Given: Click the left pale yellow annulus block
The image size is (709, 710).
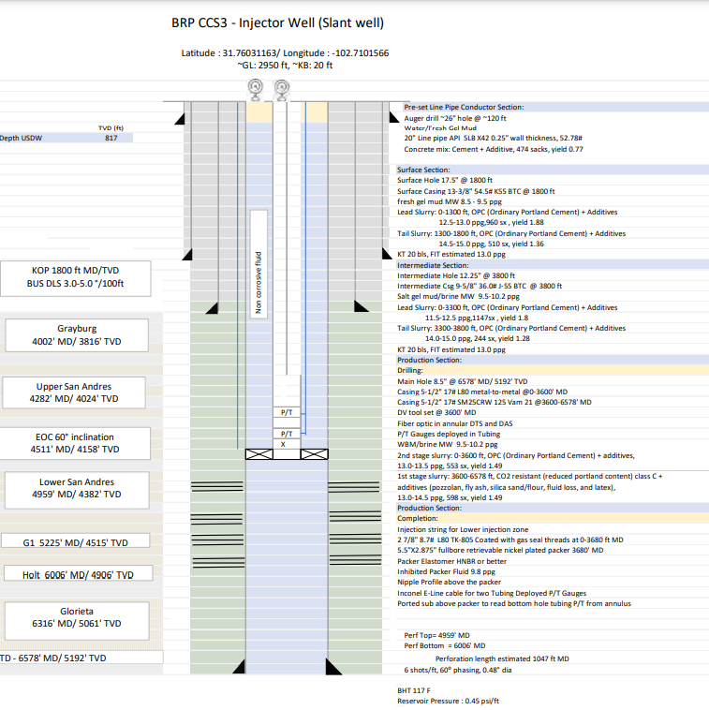Looking at the screenshot, I should (x=260, y=111).
